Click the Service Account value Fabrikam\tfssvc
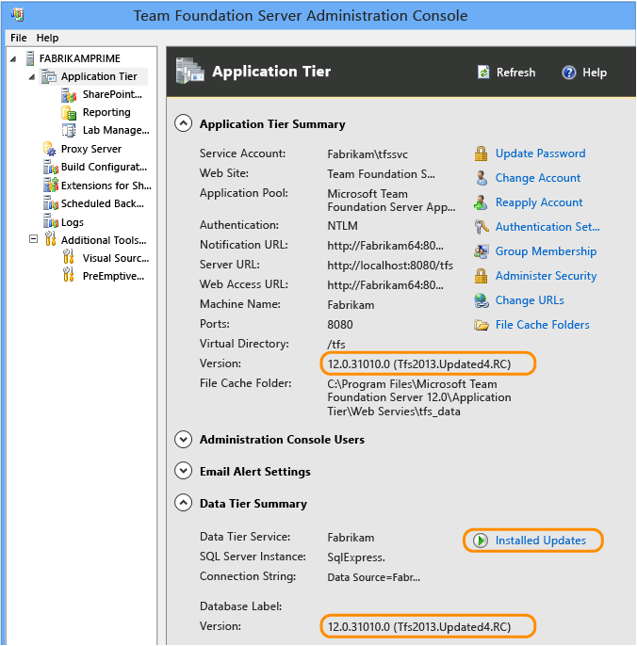Image resolution: width=637 pixels, height=646 pixels. pyautogui.click(x=367, y=154)
